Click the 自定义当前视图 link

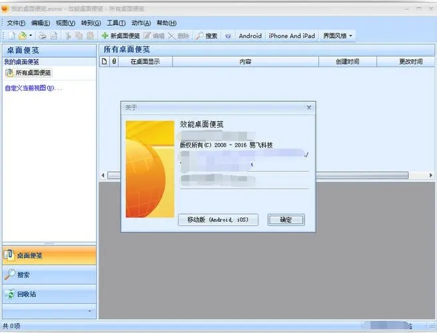33,88
